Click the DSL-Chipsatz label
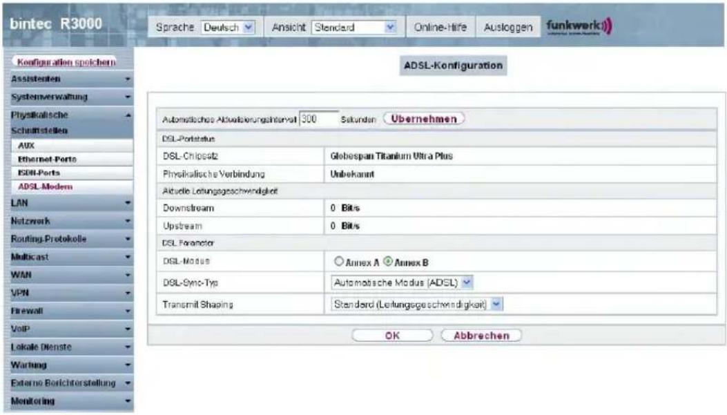The image size is (727, 415). [190, 156]
